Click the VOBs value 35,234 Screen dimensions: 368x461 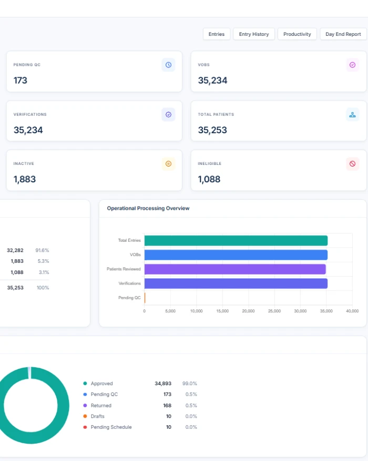tap(212, 80)
